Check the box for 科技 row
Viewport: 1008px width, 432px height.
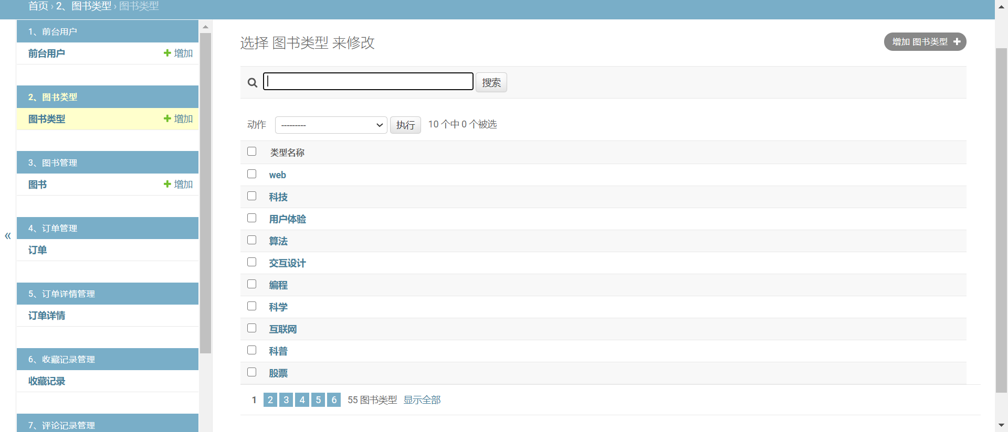coord(252,196)
